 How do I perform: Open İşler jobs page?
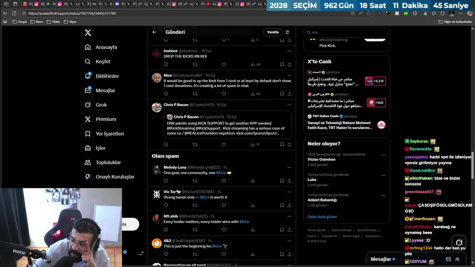coord(95,148)
